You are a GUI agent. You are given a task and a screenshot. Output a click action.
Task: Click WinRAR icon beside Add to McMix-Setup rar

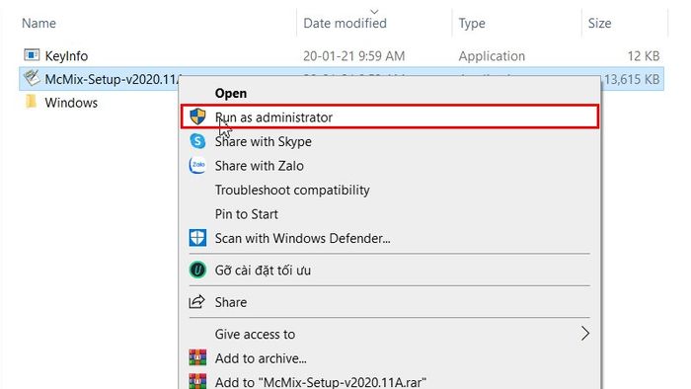tap(197, 381)
